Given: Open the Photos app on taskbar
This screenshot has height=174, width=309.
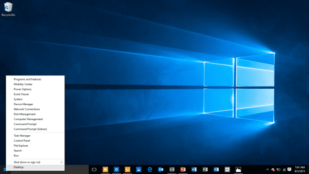Looking at the screenshot, I should point(238,170).
